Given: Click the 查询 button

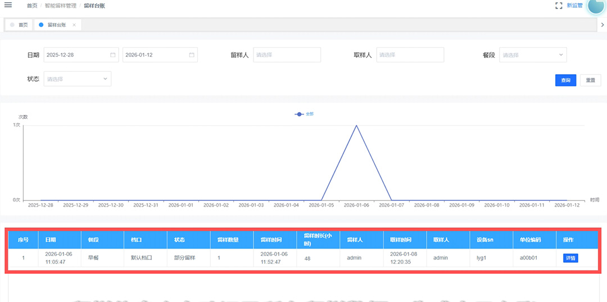Looking at the screenshot, I should [x=565, y=80].
